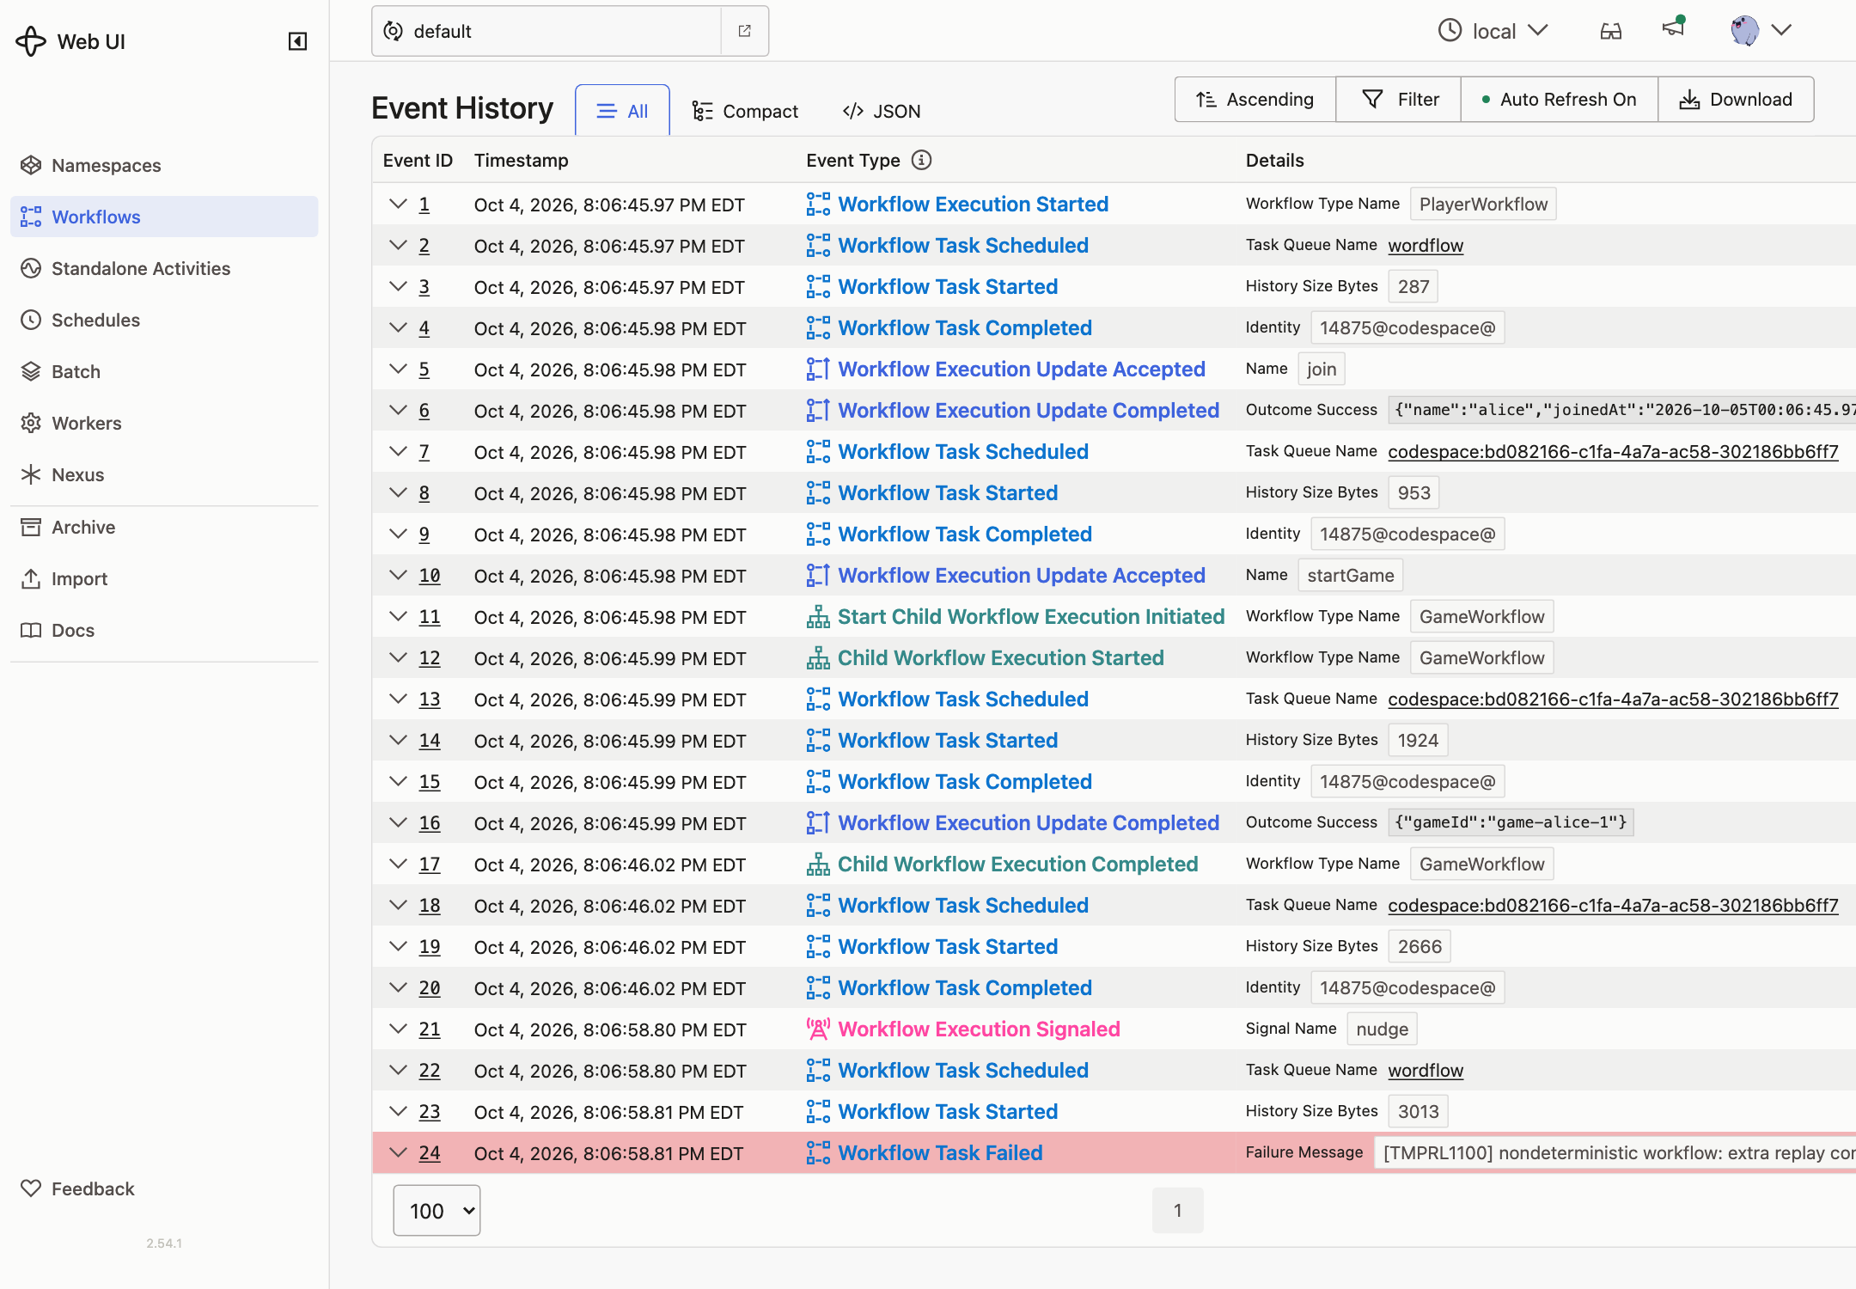Open the Namespaces page in the sidebar
The height and width of the screenshot is (1289, 1856).
click(x=164, y=165)
